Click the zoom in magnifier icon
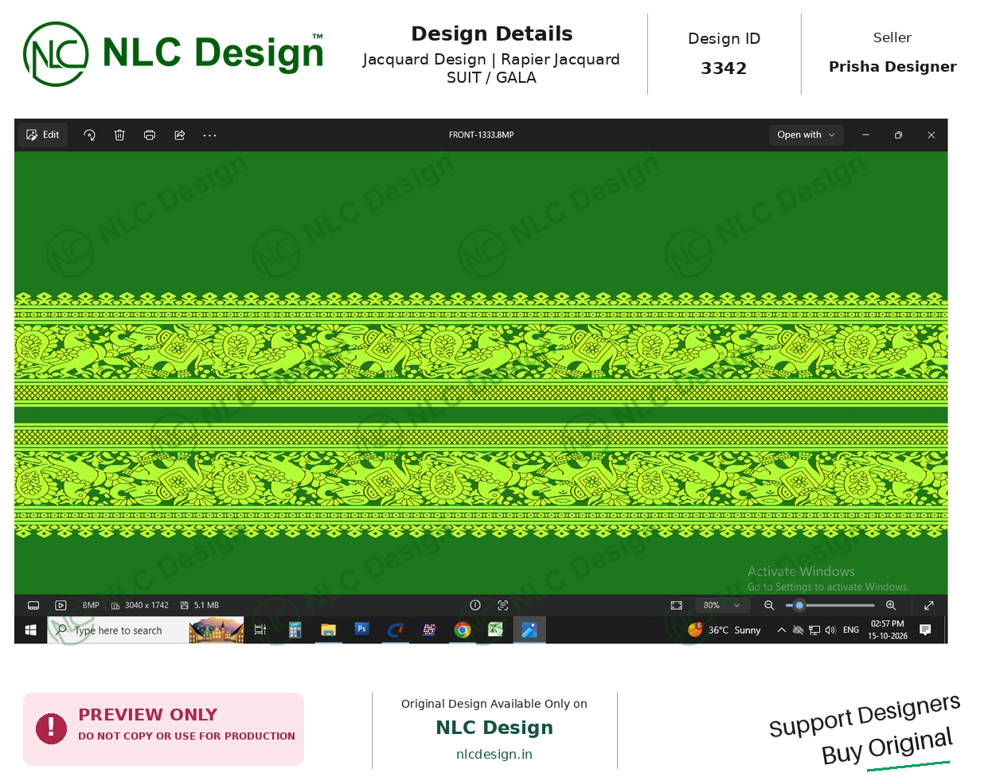The image size is (984, 777). tap(891, 606)
